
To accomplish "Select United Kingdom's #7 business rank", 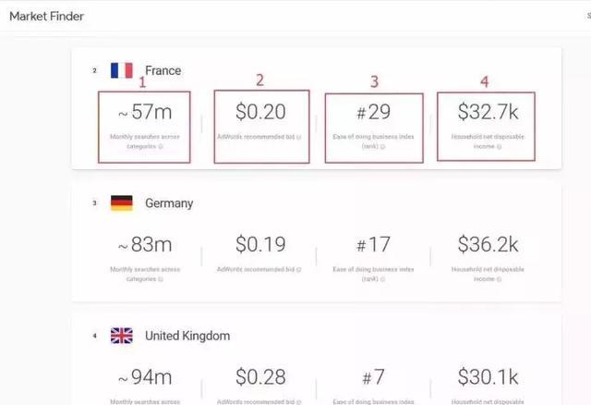I will tap(373, 376).
